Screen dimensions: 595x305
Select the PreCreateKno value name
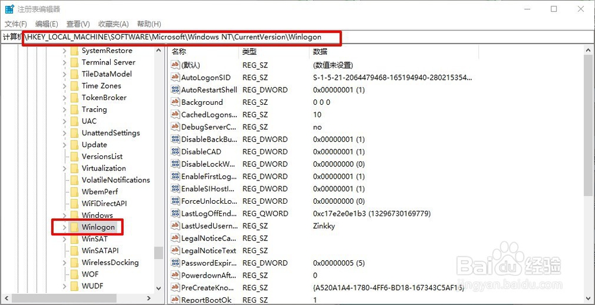pyautogui.click(x=208, y=288)
